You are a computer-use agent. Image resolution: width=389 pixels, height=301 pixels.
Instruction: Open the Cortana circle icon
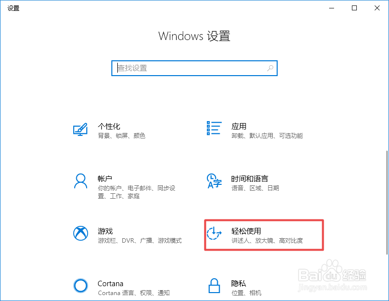tap(81, 286)
